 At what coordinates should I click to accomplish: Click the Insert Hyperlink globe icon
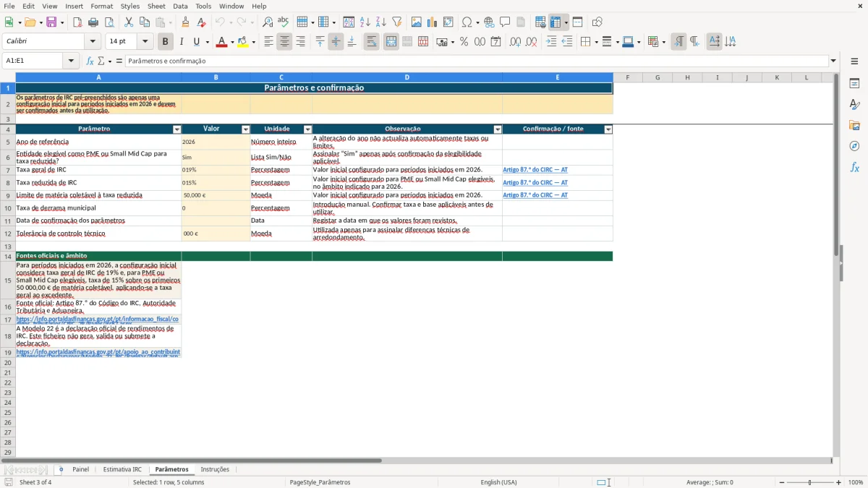(489, 22)
